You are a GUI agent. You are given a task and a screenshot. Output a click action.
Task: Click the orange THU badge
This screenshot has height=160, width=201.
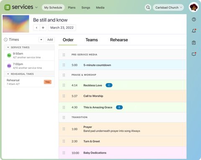coord(48,82)
